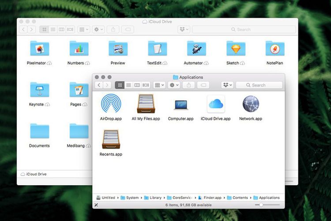The height and width of the screenshot is (221, 331).
Task: Open Automator folder in iCloud Drive
Action: click(x=196, y=48)
